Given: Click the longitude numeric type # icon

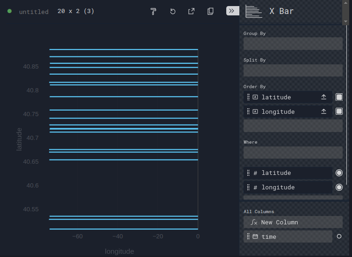Looking at the screenshot, I should pos(255,187).
